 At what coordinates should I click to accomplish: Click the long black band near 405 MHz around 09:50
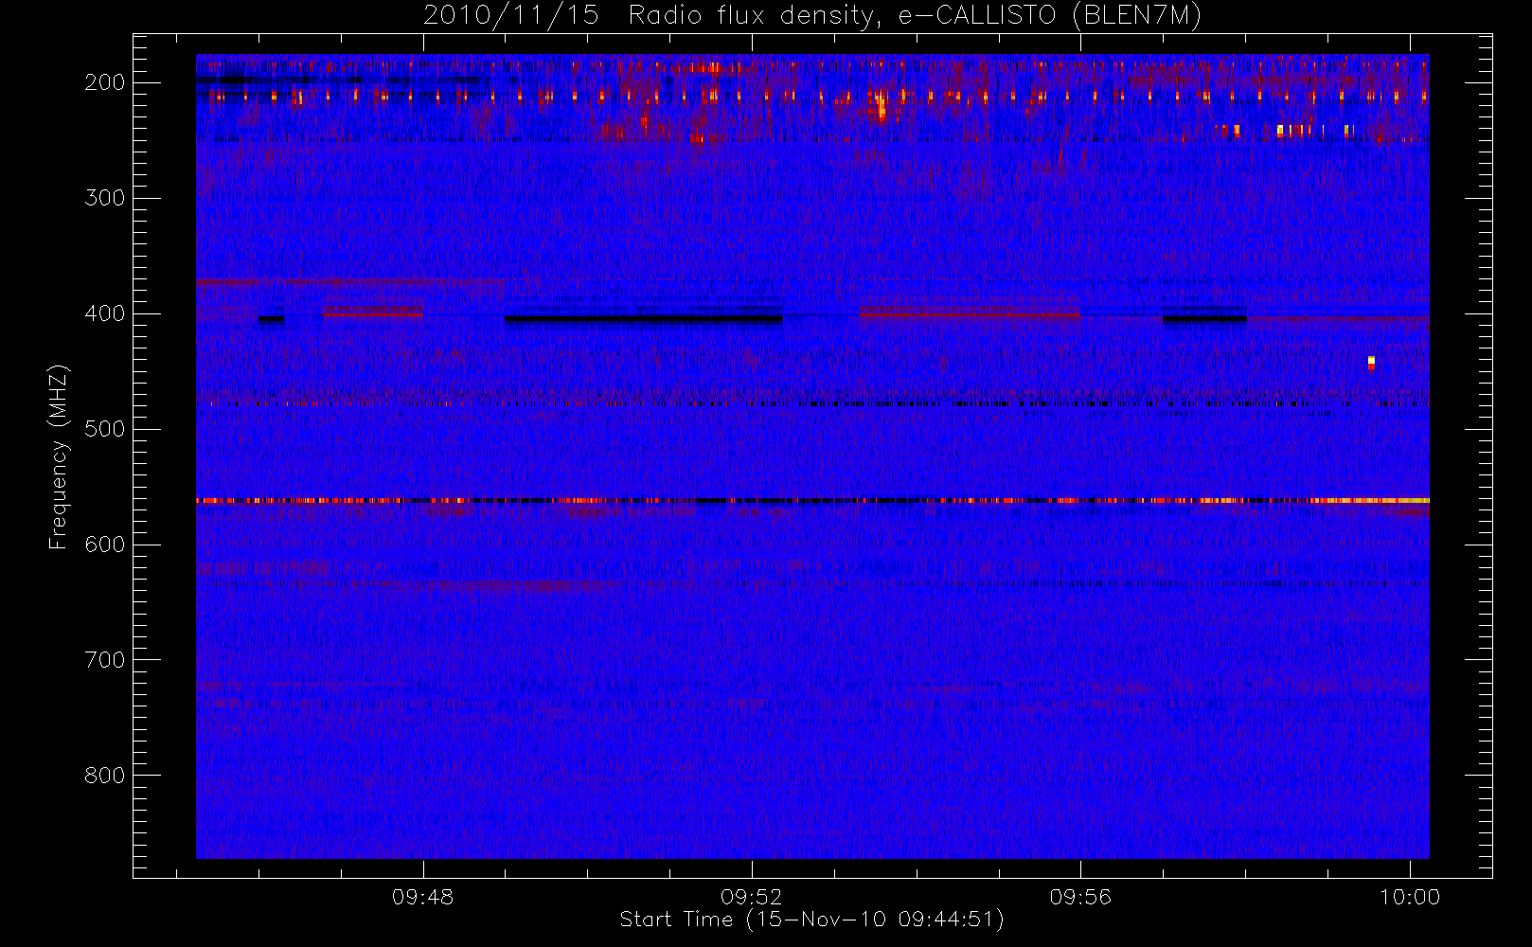point(644,319)
